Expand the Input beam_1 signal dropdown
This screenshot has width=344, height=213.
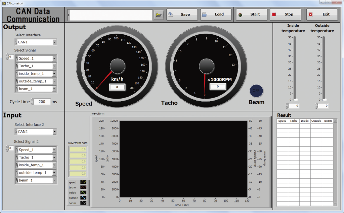click(54, 180)
